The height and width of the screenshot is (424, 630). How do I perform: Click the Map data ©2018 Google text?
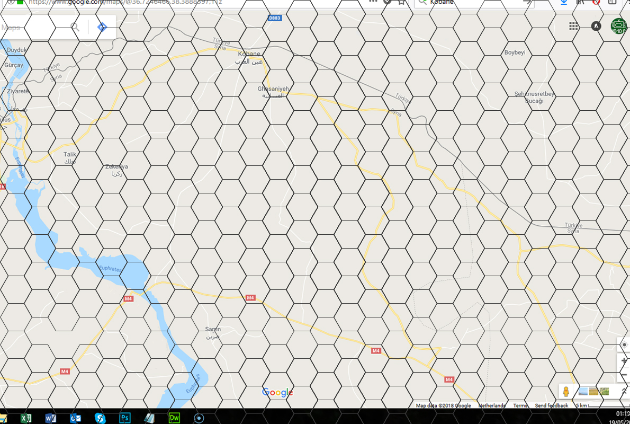[443, 405]
